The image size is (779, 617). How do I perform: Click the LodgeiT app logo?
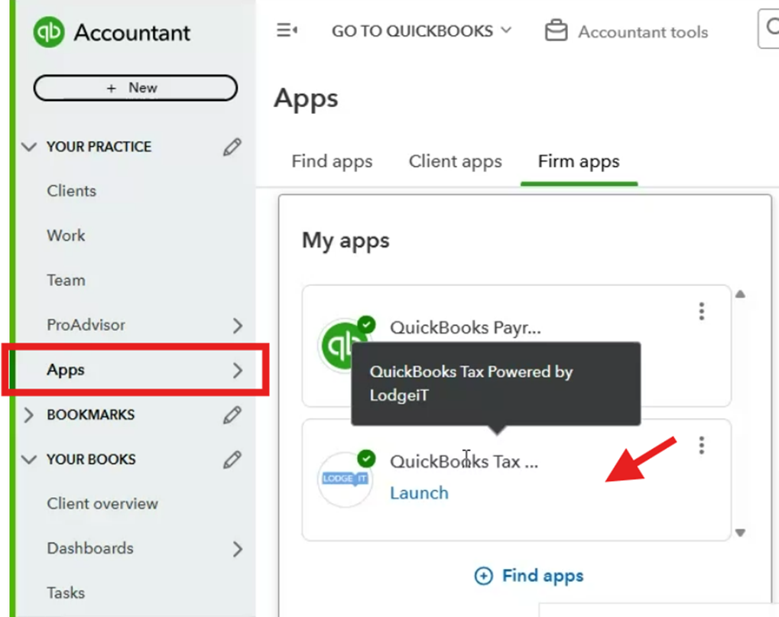[x=345, y=480]
